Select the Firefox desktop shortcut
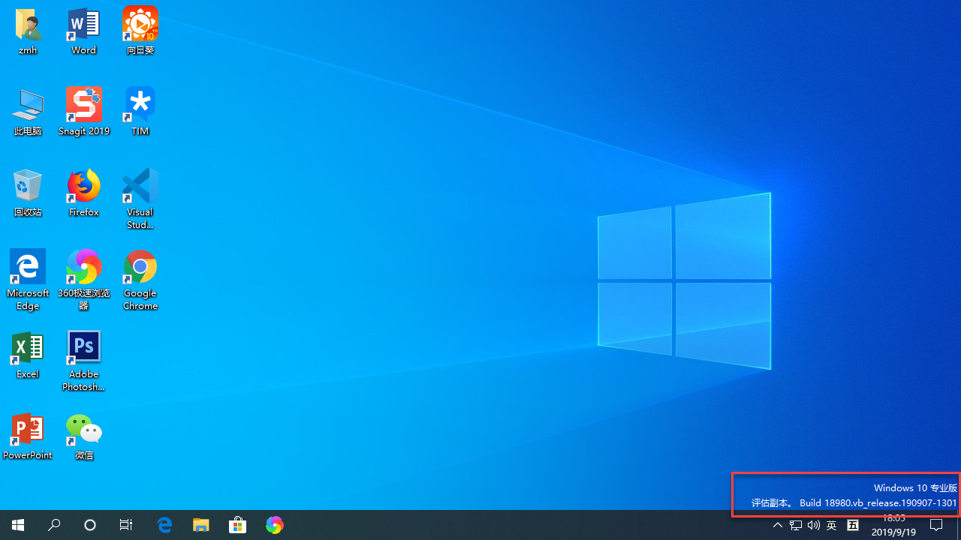Image resolution: width=961 pixels, height=540 pixels. (x=83, y=193)
